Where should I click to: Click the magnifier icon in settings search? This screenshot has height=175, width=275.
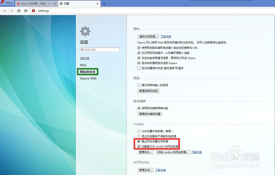(x=82, y=50)
